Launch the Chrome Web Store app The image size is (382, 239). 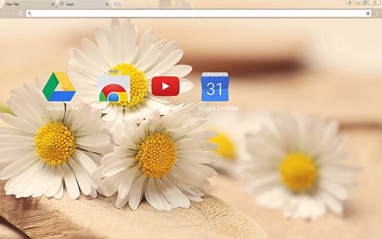[x=113, y=86]
